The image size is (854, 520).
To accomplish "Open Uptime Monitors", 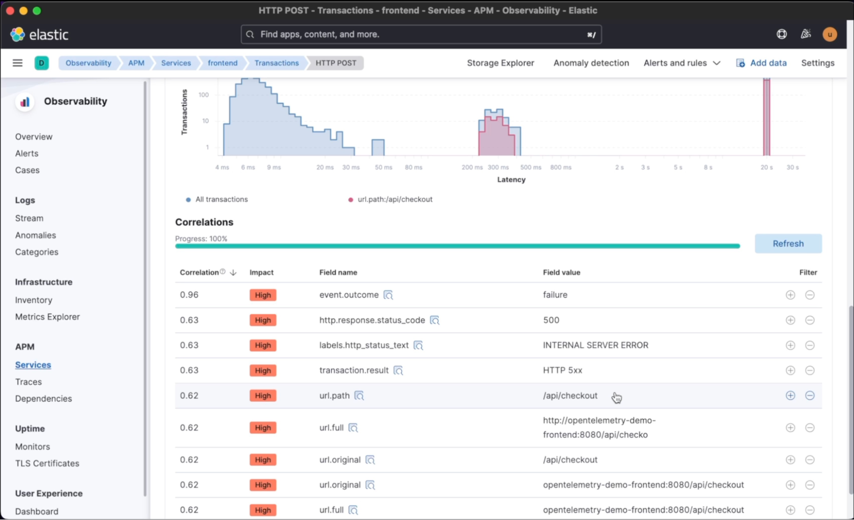I will click(x=32, y=447).
